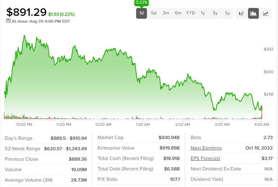Click the $1.93 (0.22%) price change
This screenshot has width=278, height=187.
pos(61,14)
